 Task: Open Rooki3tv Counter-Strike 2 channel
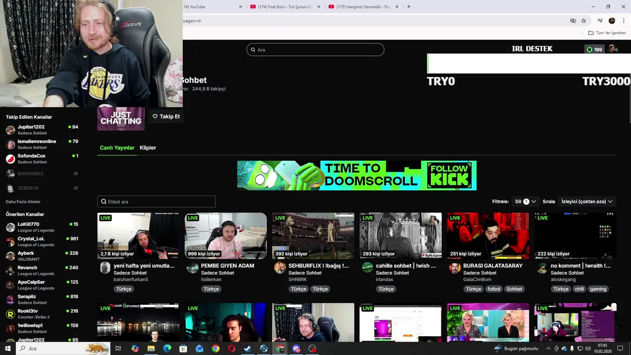coord(42,314)
